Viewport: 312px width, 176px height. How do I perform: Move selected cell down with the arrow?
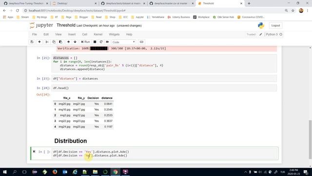coord(75,42)
